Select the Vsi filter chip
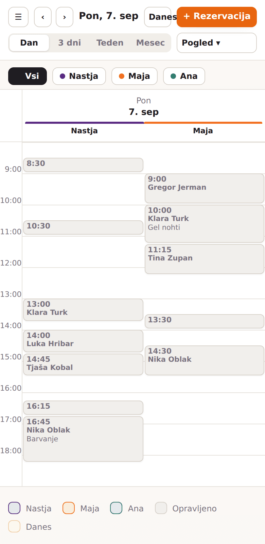265x544 pixels. [28, 76]
